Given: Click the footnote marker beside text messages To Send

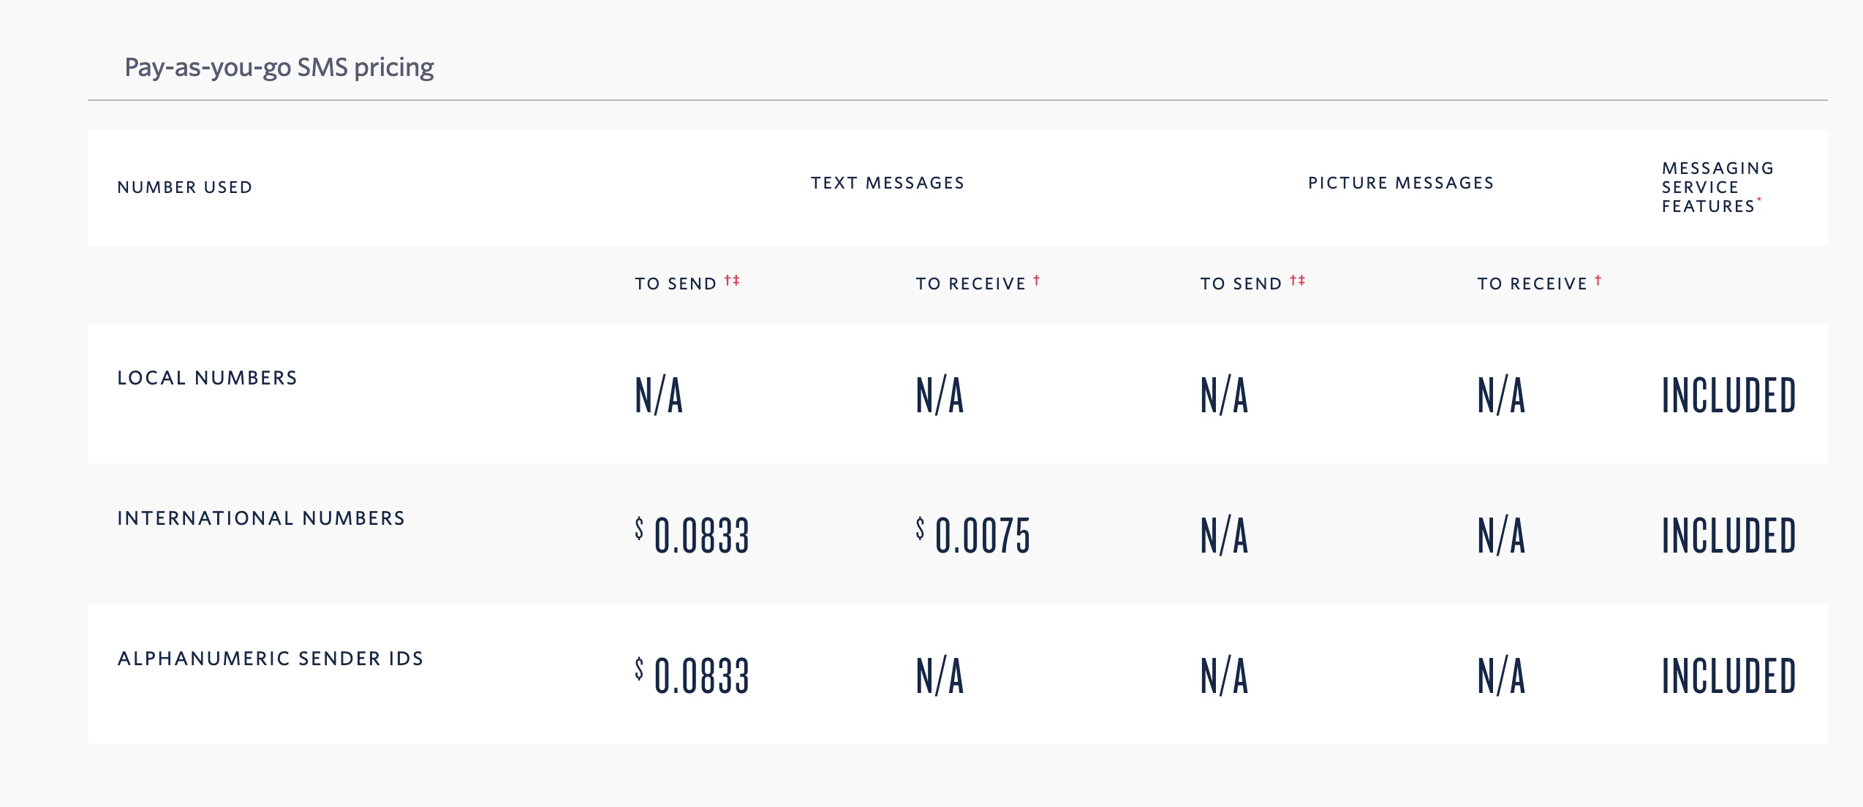Looking at the screenshot, I should (732, 281).
